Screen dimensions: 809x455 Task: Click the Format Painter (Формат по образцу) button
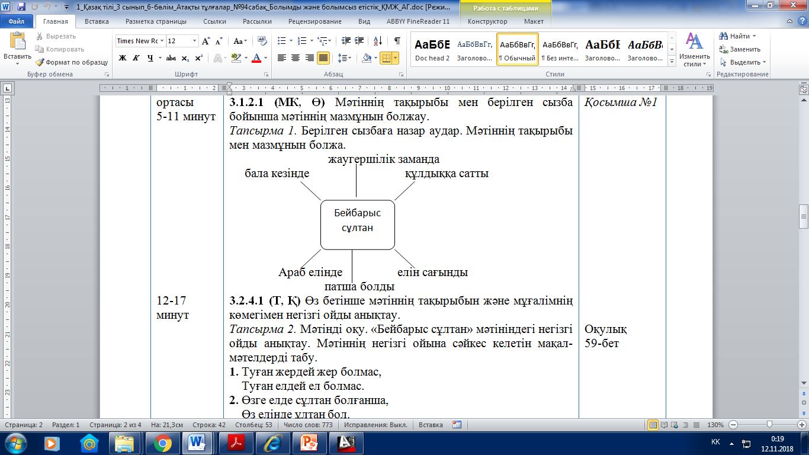tap(71, 62)
